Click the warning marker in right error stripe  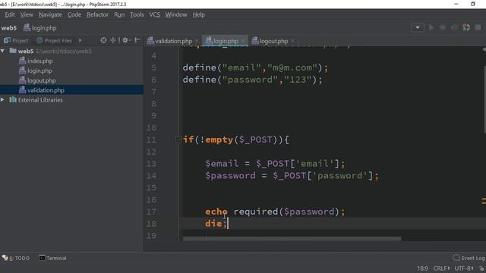(484, 201)
